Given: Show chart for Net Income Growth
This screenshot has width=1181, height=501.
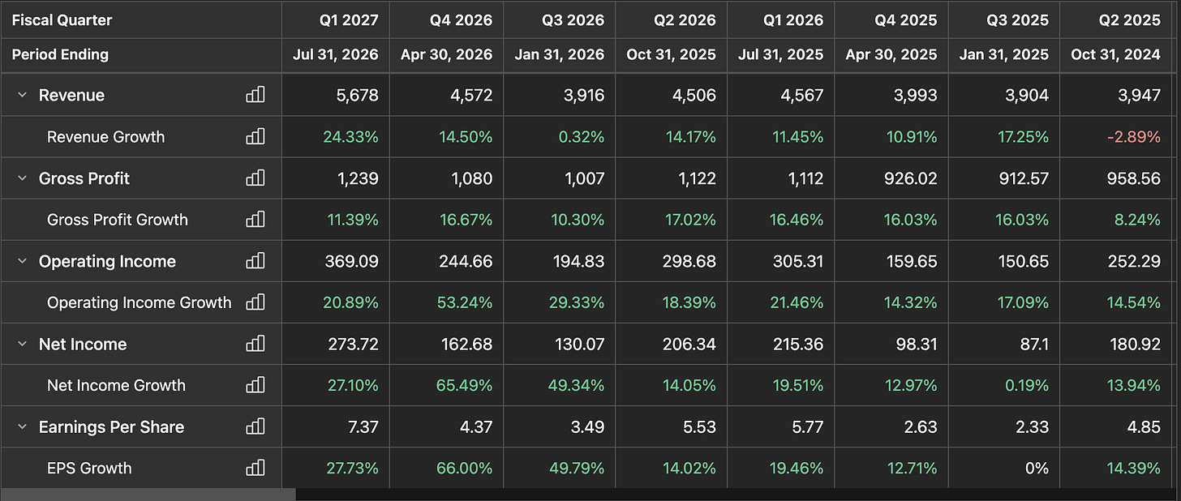Looking at the screenshot, I should [256, 385].
